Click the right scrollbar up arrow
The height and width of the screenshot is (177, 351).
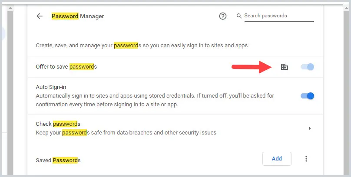pos(346,8)
